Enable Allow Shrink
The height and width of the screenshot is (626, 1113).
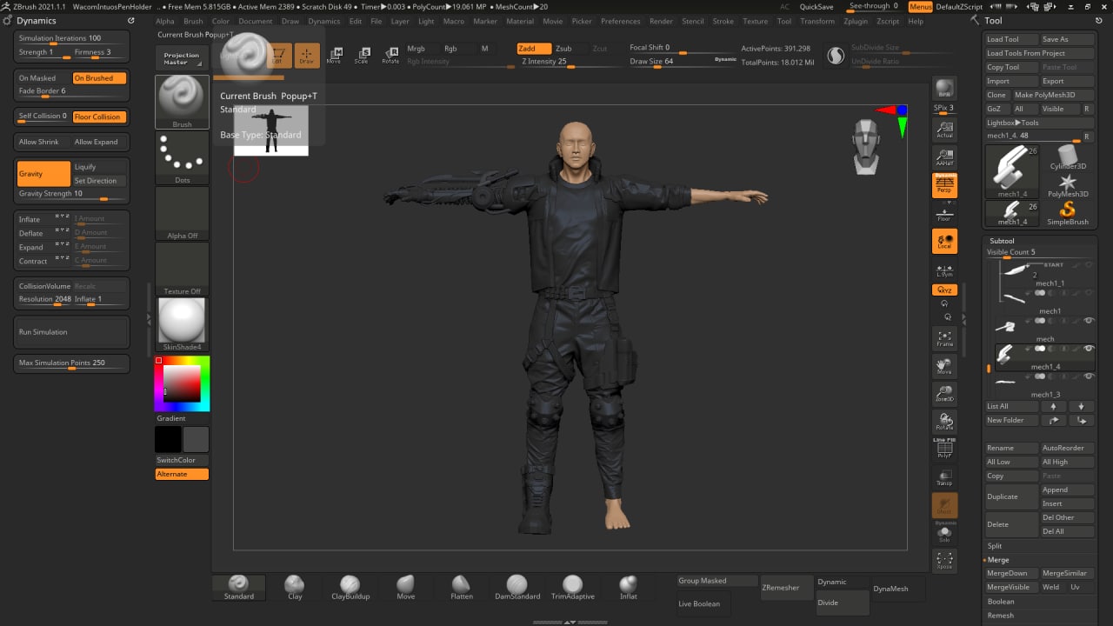point(43,142)
